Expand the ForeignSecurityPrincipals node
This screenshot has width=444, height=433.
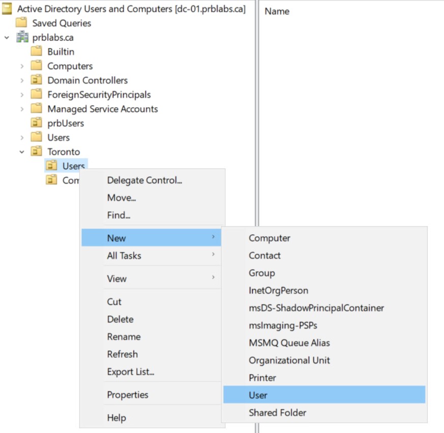[22, 95]
